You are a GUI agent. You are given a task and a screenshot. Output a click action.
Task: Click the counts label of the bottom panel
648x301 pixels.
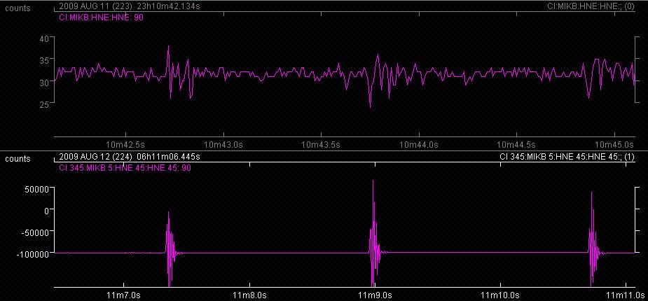pos(18,159)
